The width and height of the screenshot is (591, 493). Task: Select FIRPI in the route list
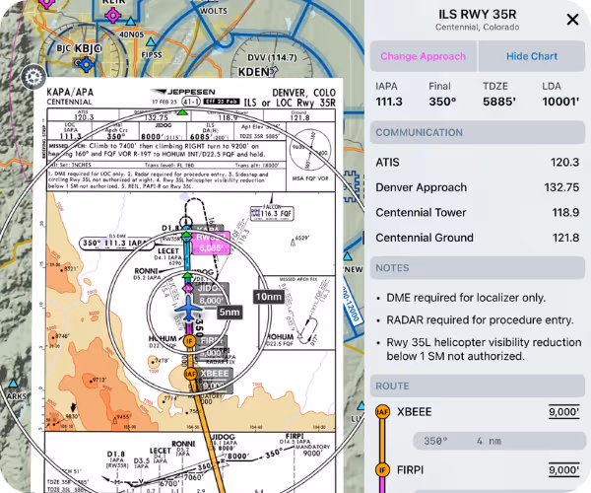coord(410,470)
